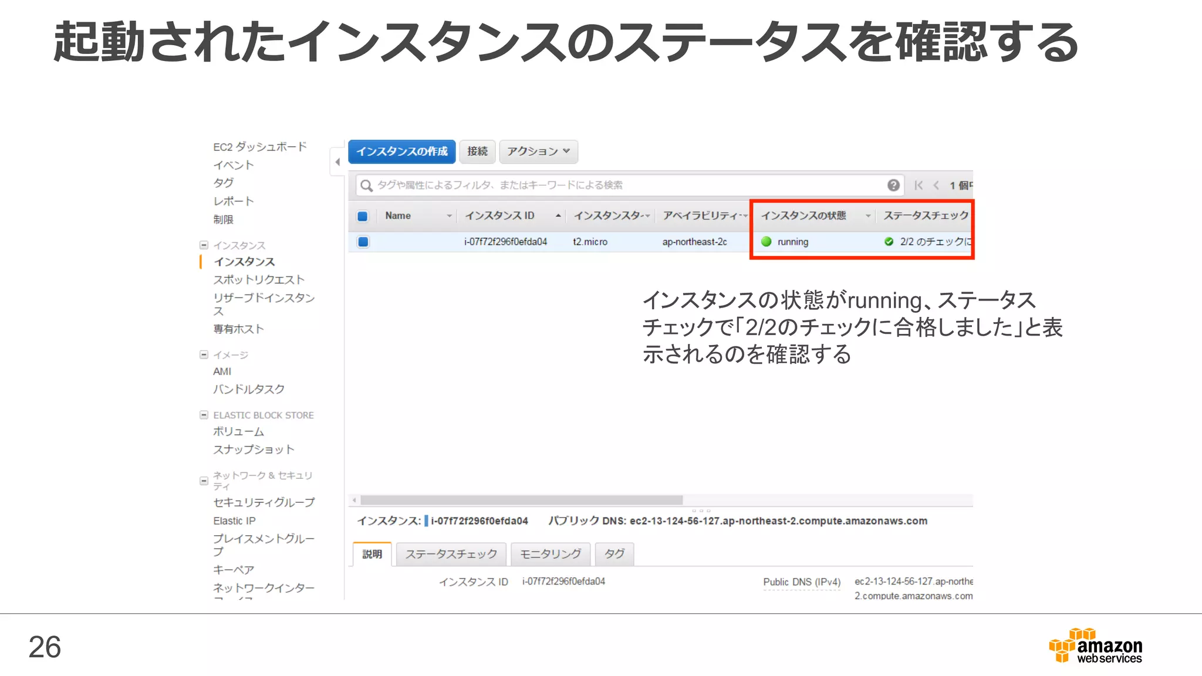Viewport: 1202px width, 676px height.
Task: Click the help question mark icon in search bar
Action: 893,185
